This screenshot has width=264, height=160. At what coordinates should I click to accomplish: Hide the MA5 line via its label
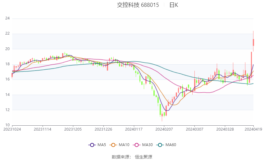(102, 145)
